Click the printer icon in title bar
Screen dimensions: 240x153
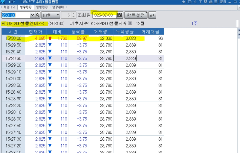click(x=211, y=2)
